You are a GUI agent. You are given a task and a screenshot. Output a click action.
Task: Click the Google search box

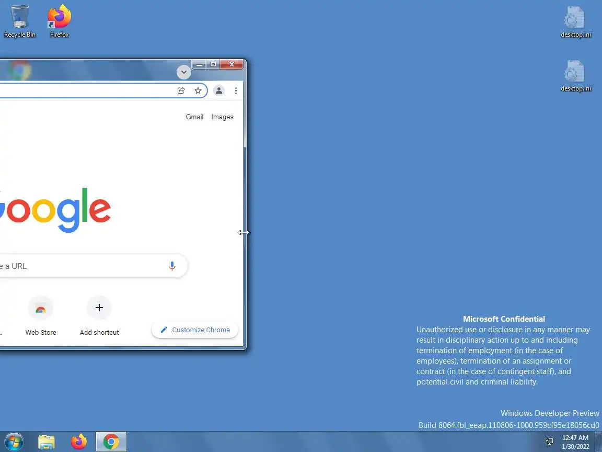point(94,266)
